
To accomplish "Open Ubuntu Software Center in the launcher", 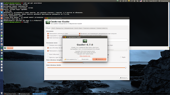I will tap(2, 15).
